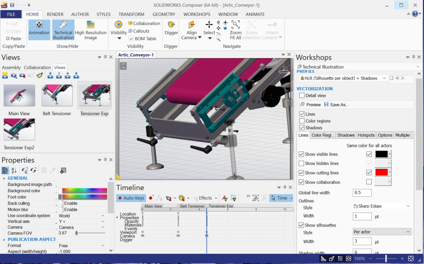Click the paintbrush icon in the Views toolbar
Viewport: 424px width, 264px height.
coord(40,76)
